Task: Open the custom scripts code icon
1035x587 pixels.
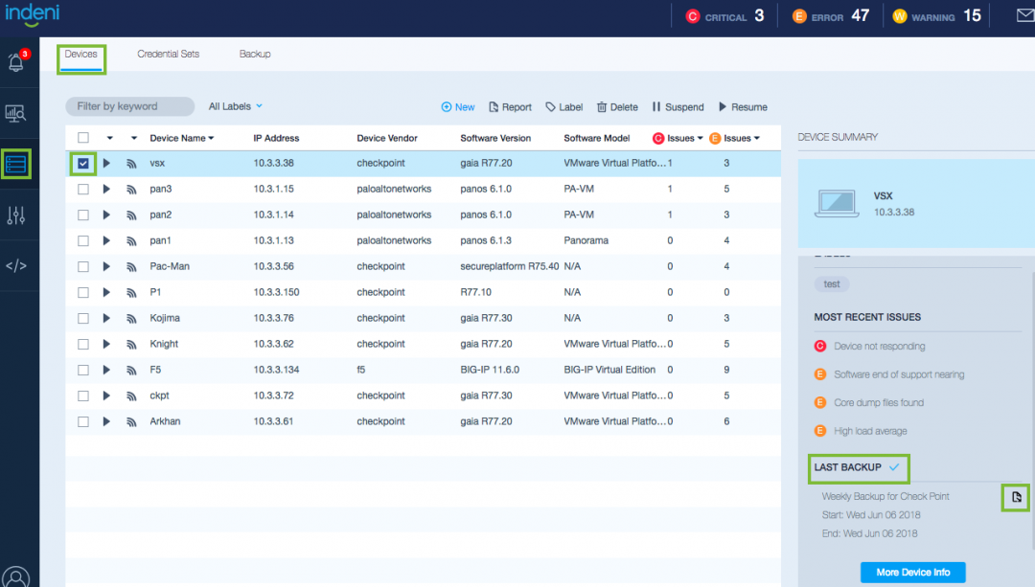Action: click(x=18, y=265)
